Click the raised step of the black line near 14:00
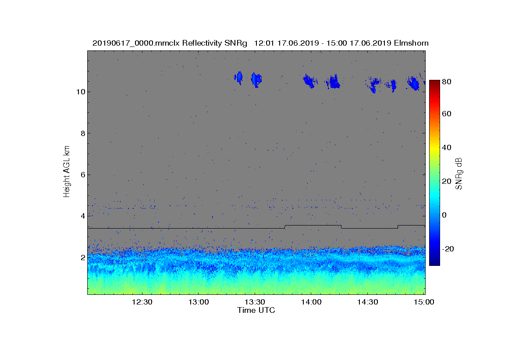The width and height of the screenshot is (526, 351). (313, 226)
